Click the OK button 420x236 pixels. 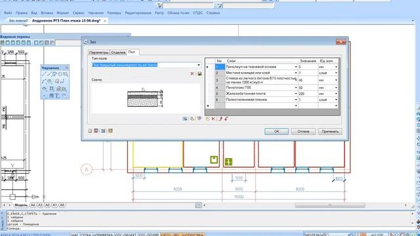coord(276,131)
